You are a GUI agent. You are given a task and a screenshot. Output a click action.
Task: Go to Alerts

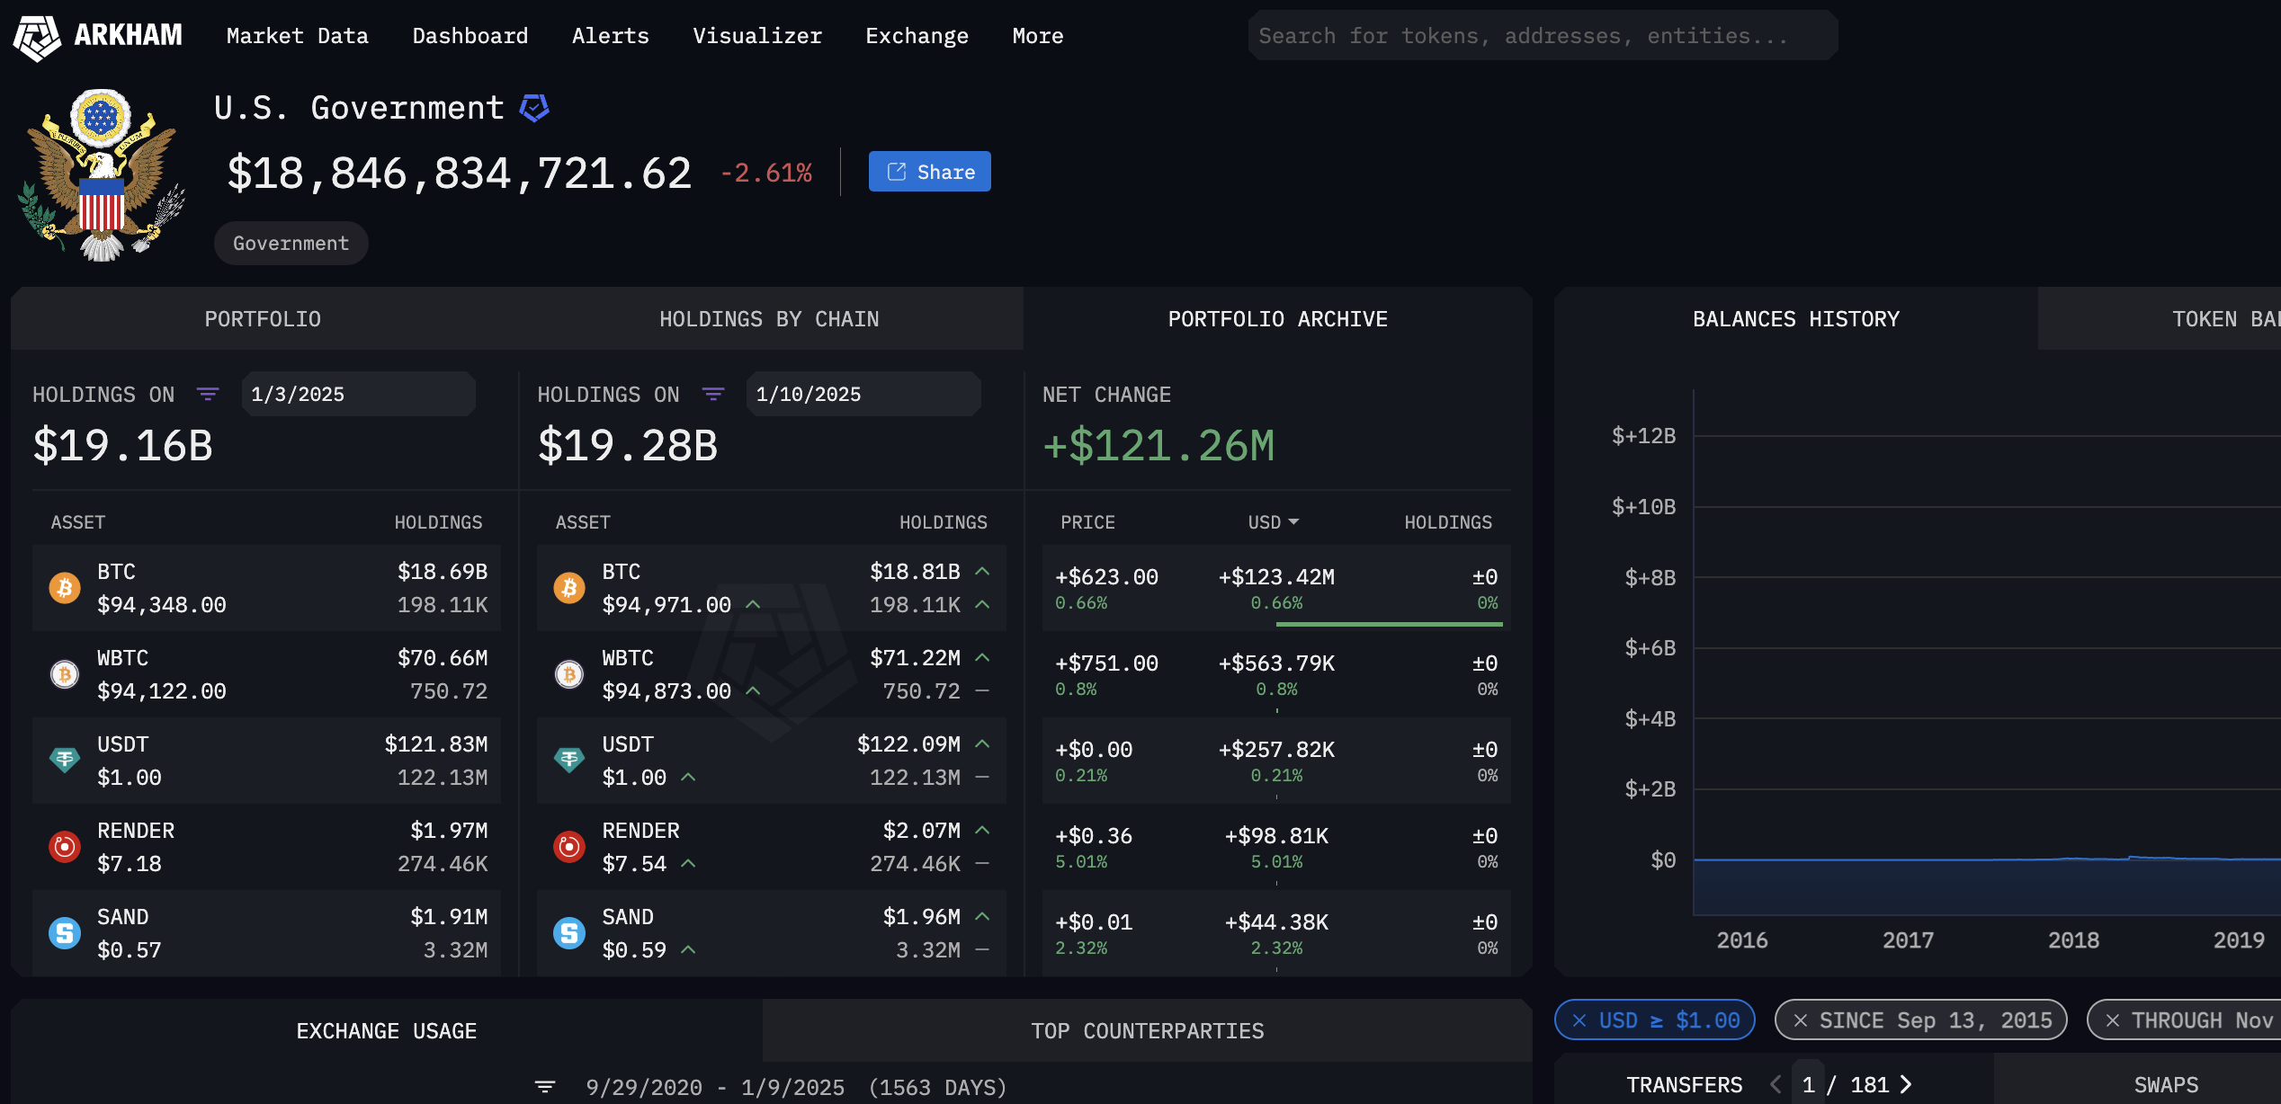tap(610, 36)
